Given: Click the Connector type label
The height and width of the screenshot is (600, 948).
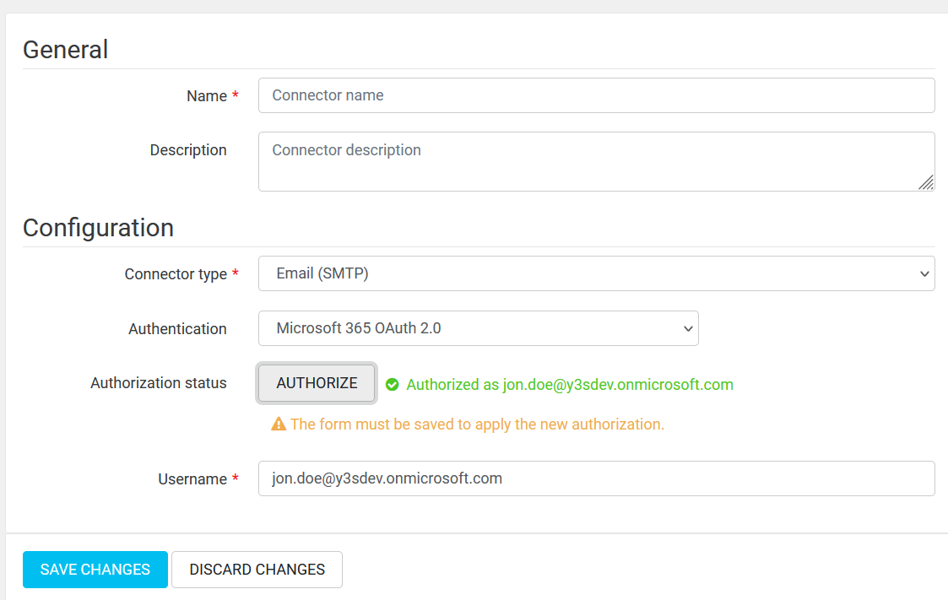Looking at the screenshot, I should click(176, 274).
